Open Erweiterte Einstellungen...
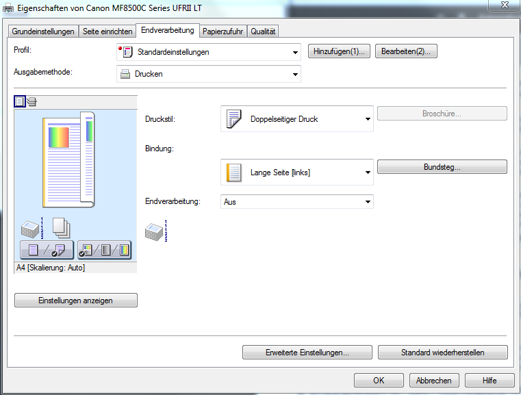521x395 pixels. click(x=307, y=352)
